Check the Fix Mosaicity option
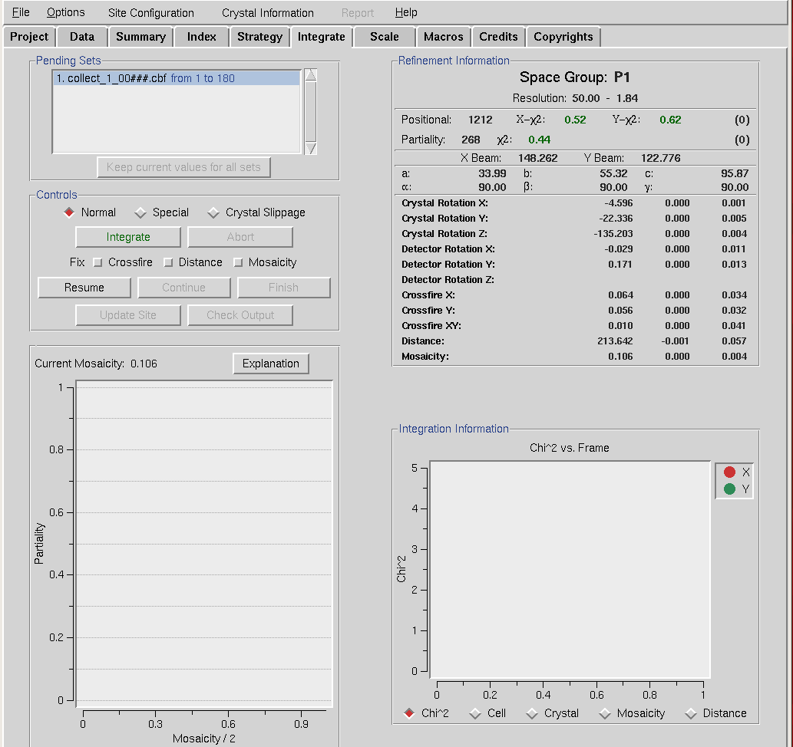This screenshot has width=793, height=747. tap(238, 262)
